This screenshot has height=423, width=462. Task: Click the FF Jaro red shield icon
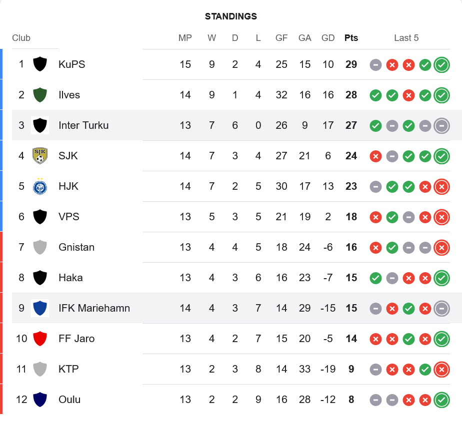(40, 339)
